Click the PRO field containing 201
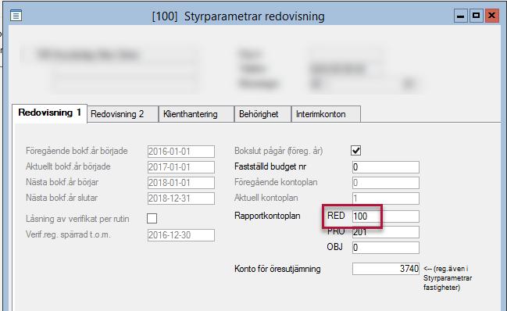The height and width of the screenshot is (311, 507). pos(386,232)
